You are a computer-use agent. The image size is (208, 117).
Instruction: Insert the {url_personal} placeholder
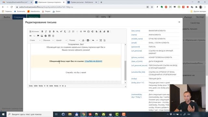pos(136,51)
